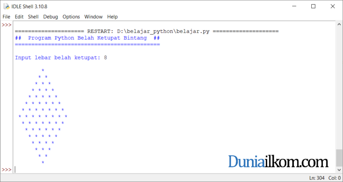The height and width of the screenshot is (182, 343).
Task: Open the Shell menu
Action: (33, 17)
